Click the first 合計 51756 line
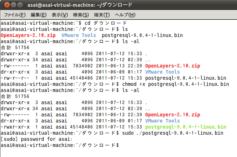 [x=15, y=47]
